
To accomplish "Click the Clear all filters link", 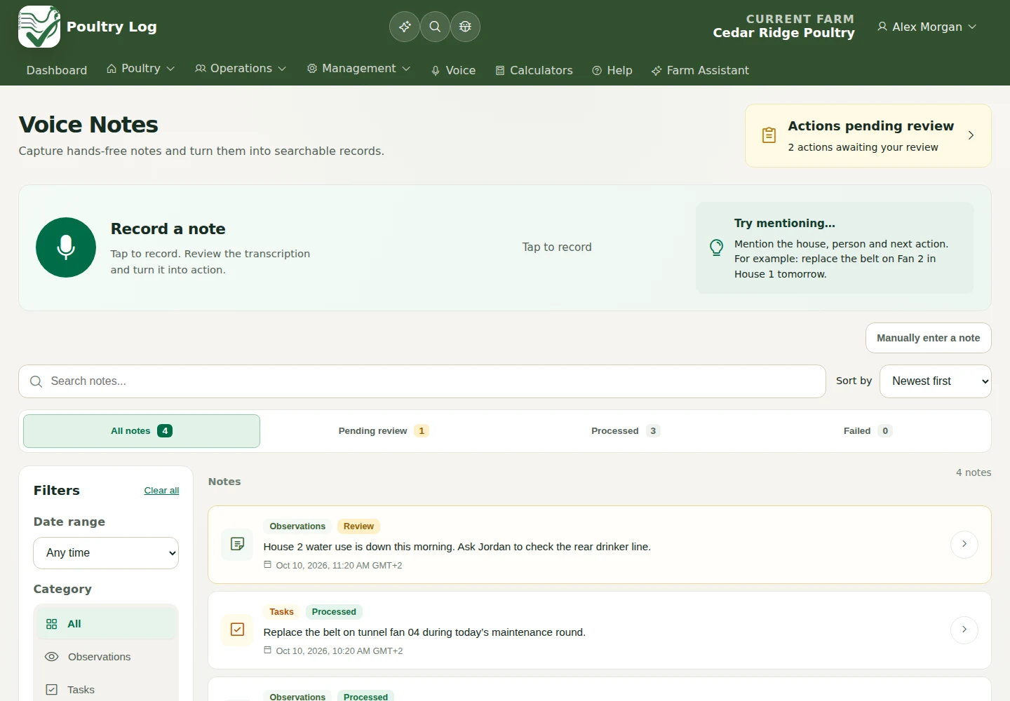I will pos(161,491).
